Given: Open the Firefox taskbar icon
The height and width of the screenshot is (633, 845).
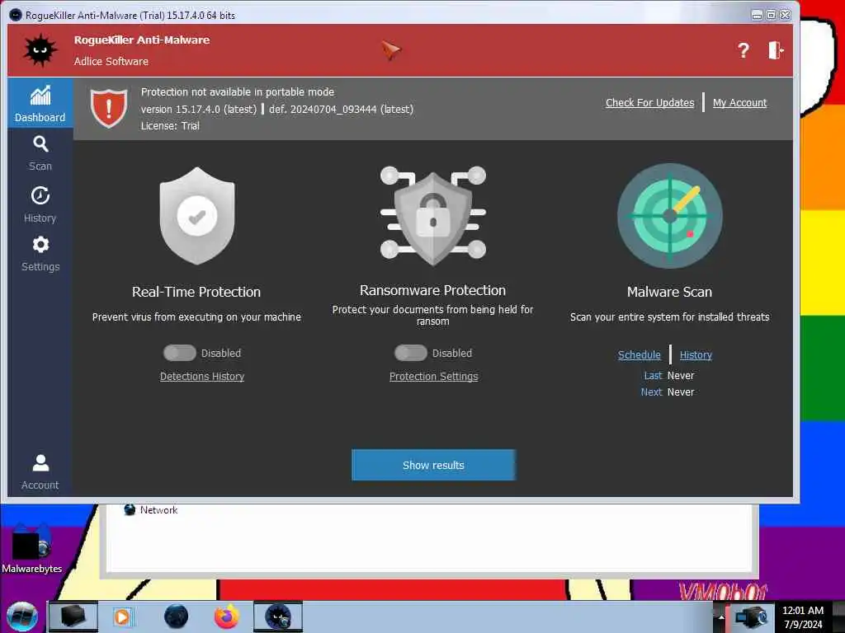Looking at the screenshot, I should 227,617.
